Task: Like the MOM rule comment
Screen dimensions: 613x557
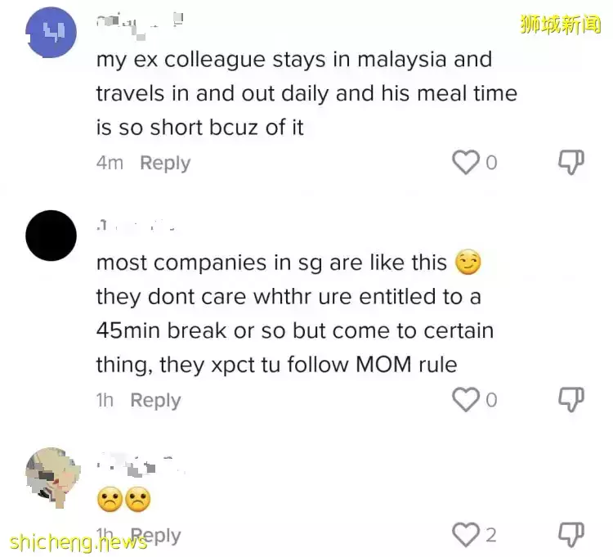Action: pos(466,399)
